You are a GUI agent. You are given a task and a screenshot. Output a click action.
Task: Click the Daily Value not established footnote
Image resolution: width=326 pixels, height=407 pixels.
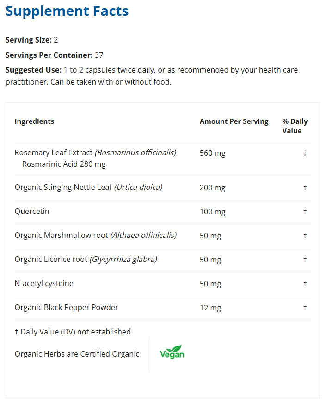(73, 332)
